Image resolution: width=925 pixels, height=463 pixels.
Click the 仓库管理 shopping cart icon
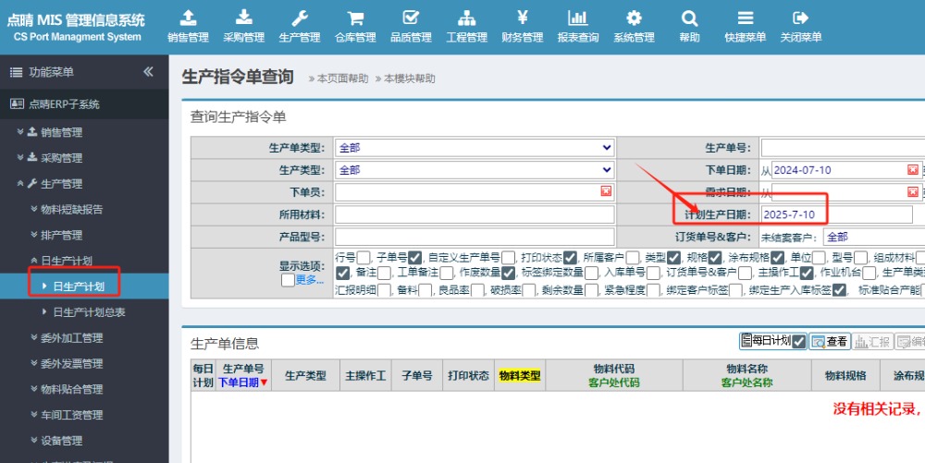click(354, 18)
